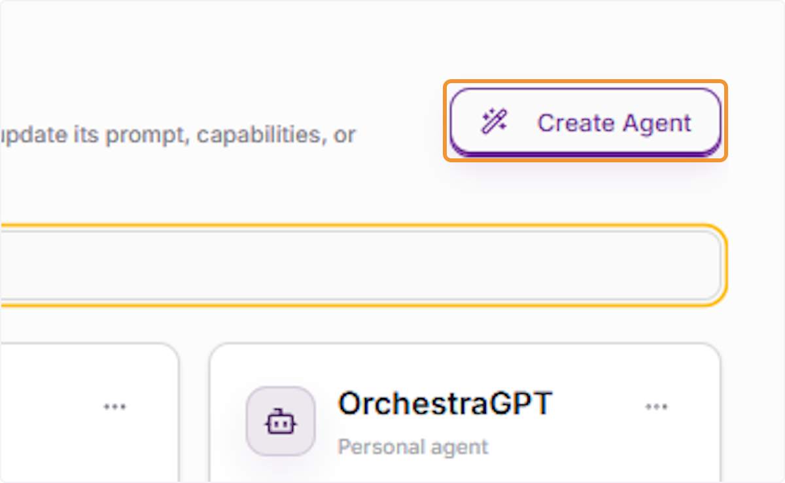Open the OrchestraGPT agent card
Viewport: 785px width, 483px height.
[465, 413]
